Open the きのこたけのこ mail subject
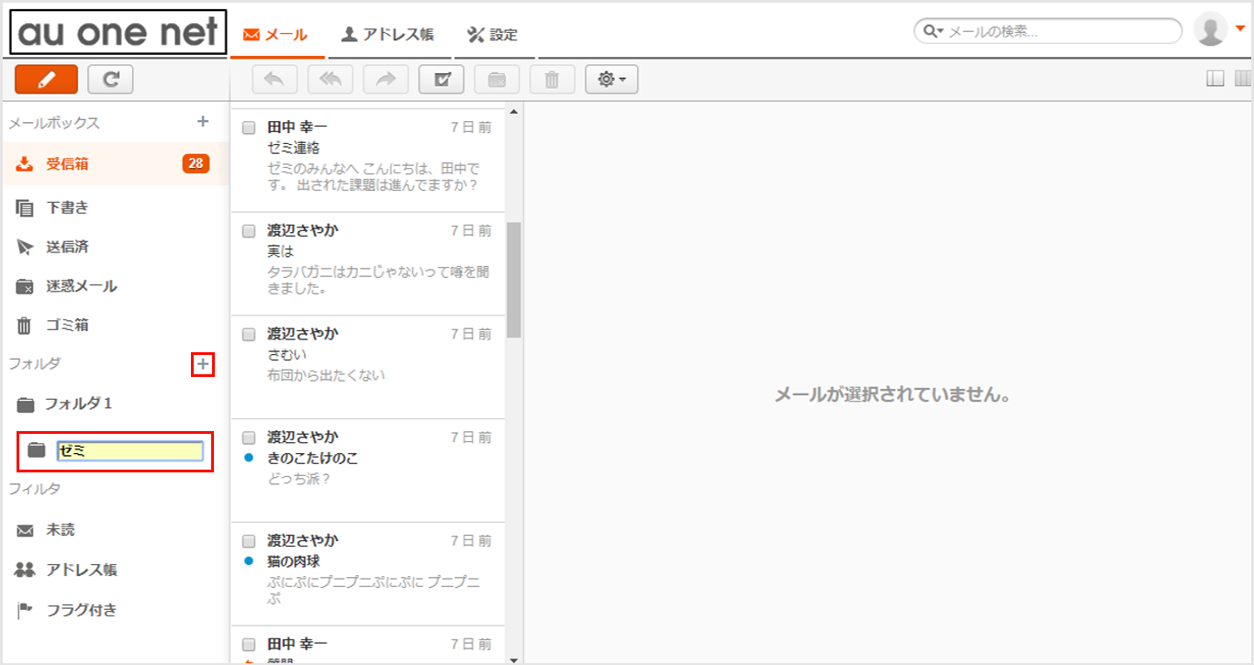Image resolution: width=1254 pixels, height=665 pixels. [313, 458]
